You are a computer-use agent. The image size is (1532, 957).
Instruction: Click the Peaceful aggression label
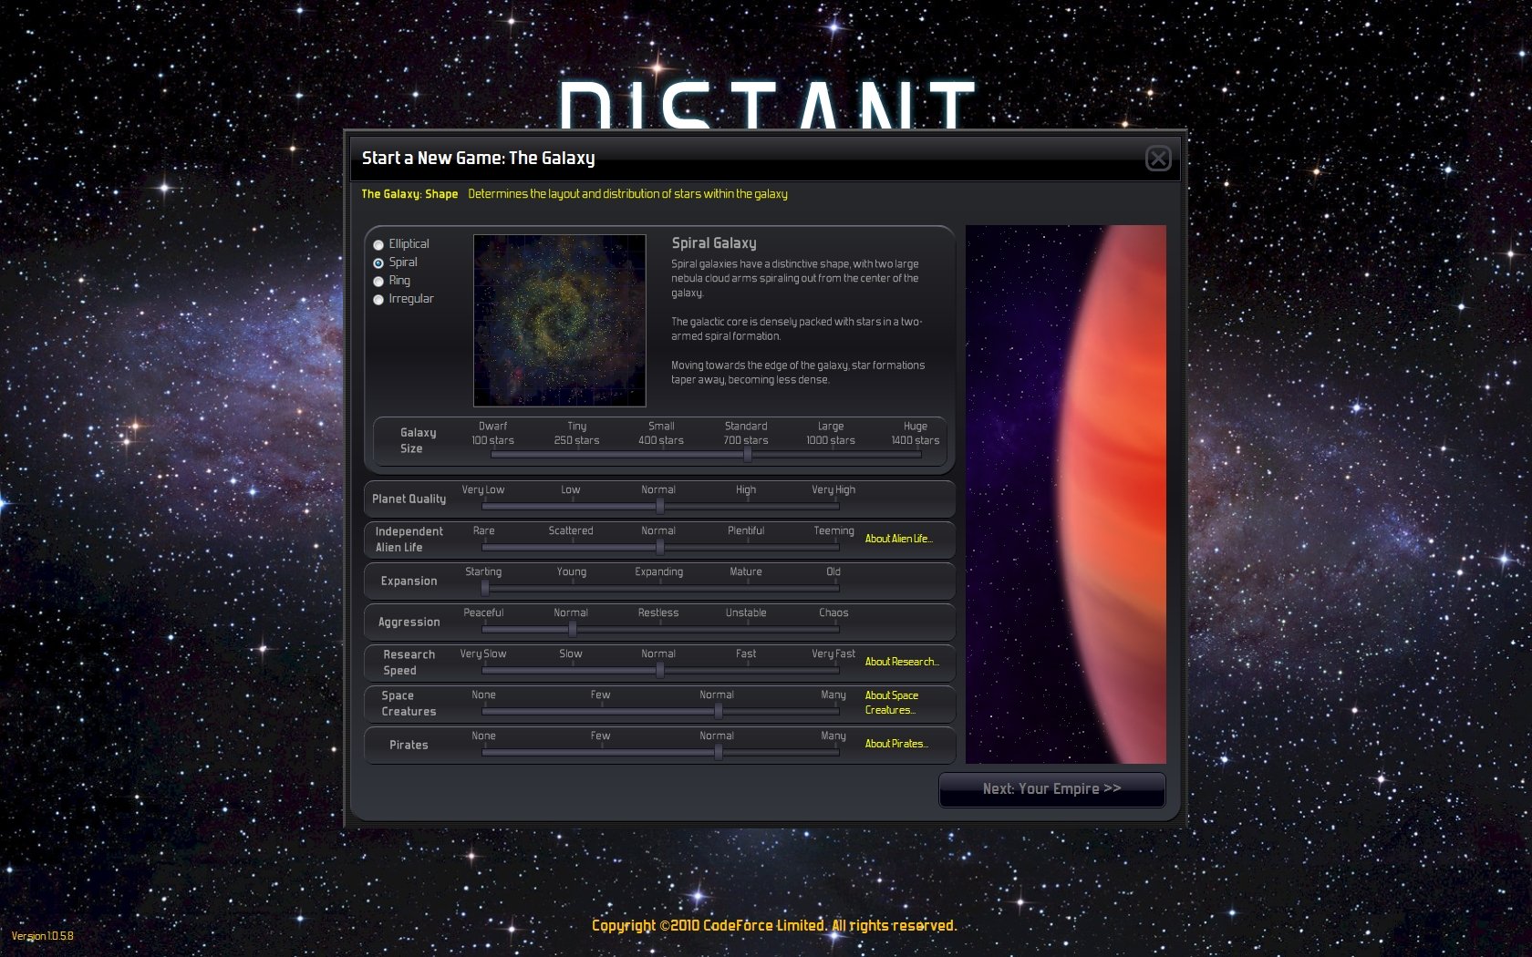tap(483, 613)
